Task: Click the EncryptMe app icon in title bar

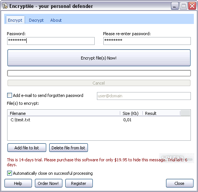Action: [x=5, y=6]
